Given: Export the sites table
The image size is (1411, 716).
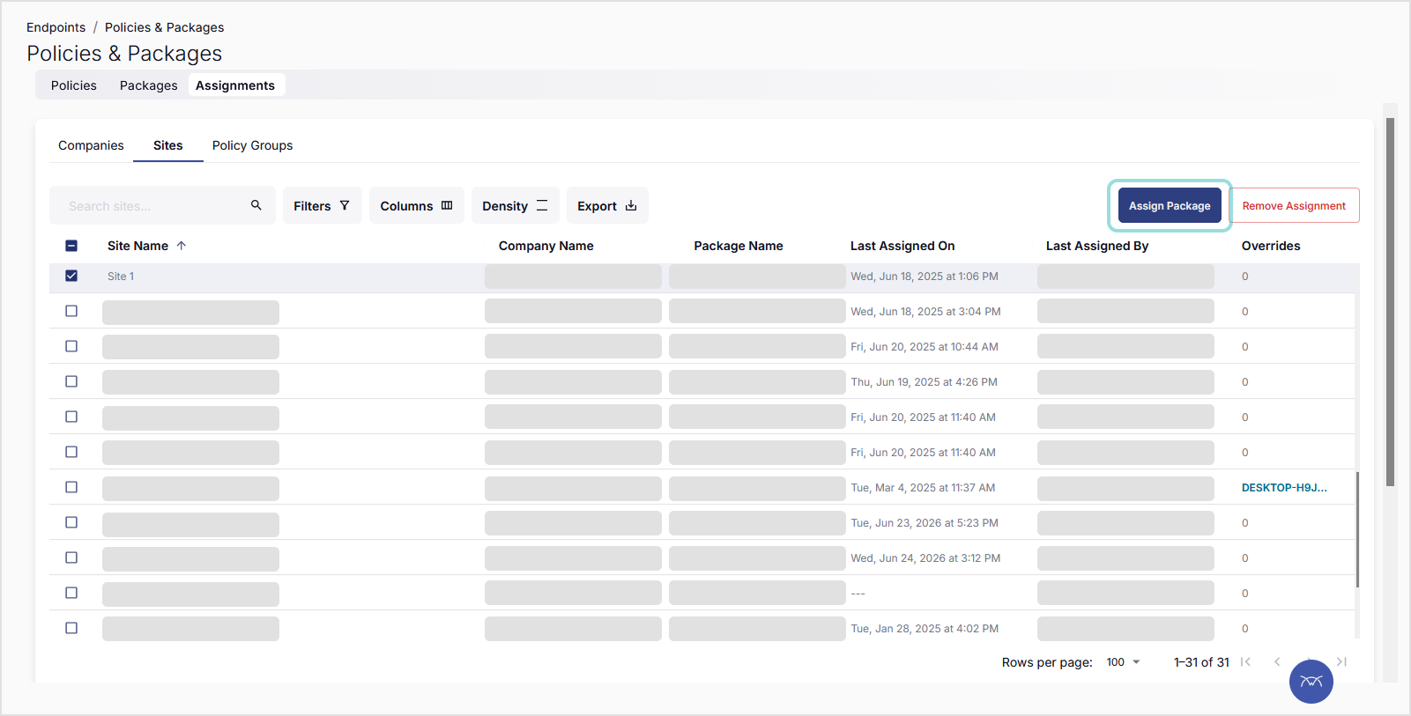Looking at the screenshot, I should click(x=607, y=205).
